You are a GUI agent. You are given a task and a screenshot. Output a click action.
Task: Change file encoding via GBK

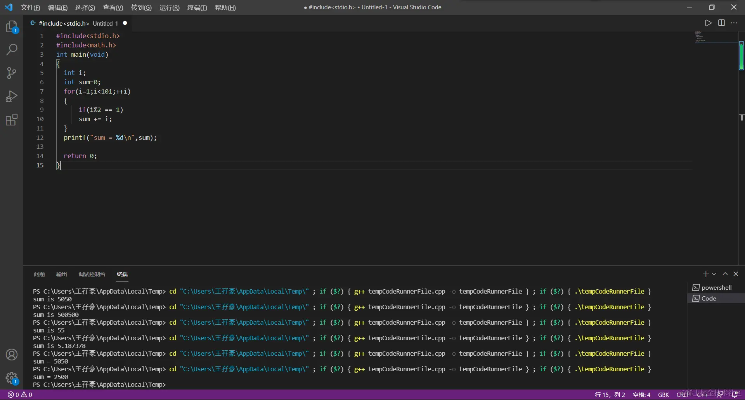click(x=664, y=395)
